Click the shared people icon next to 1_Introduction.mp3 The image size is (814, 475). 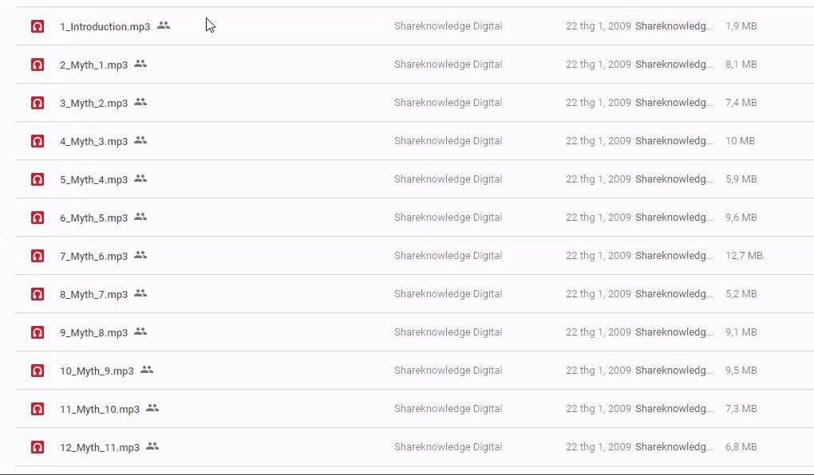[x=164, y=26]
